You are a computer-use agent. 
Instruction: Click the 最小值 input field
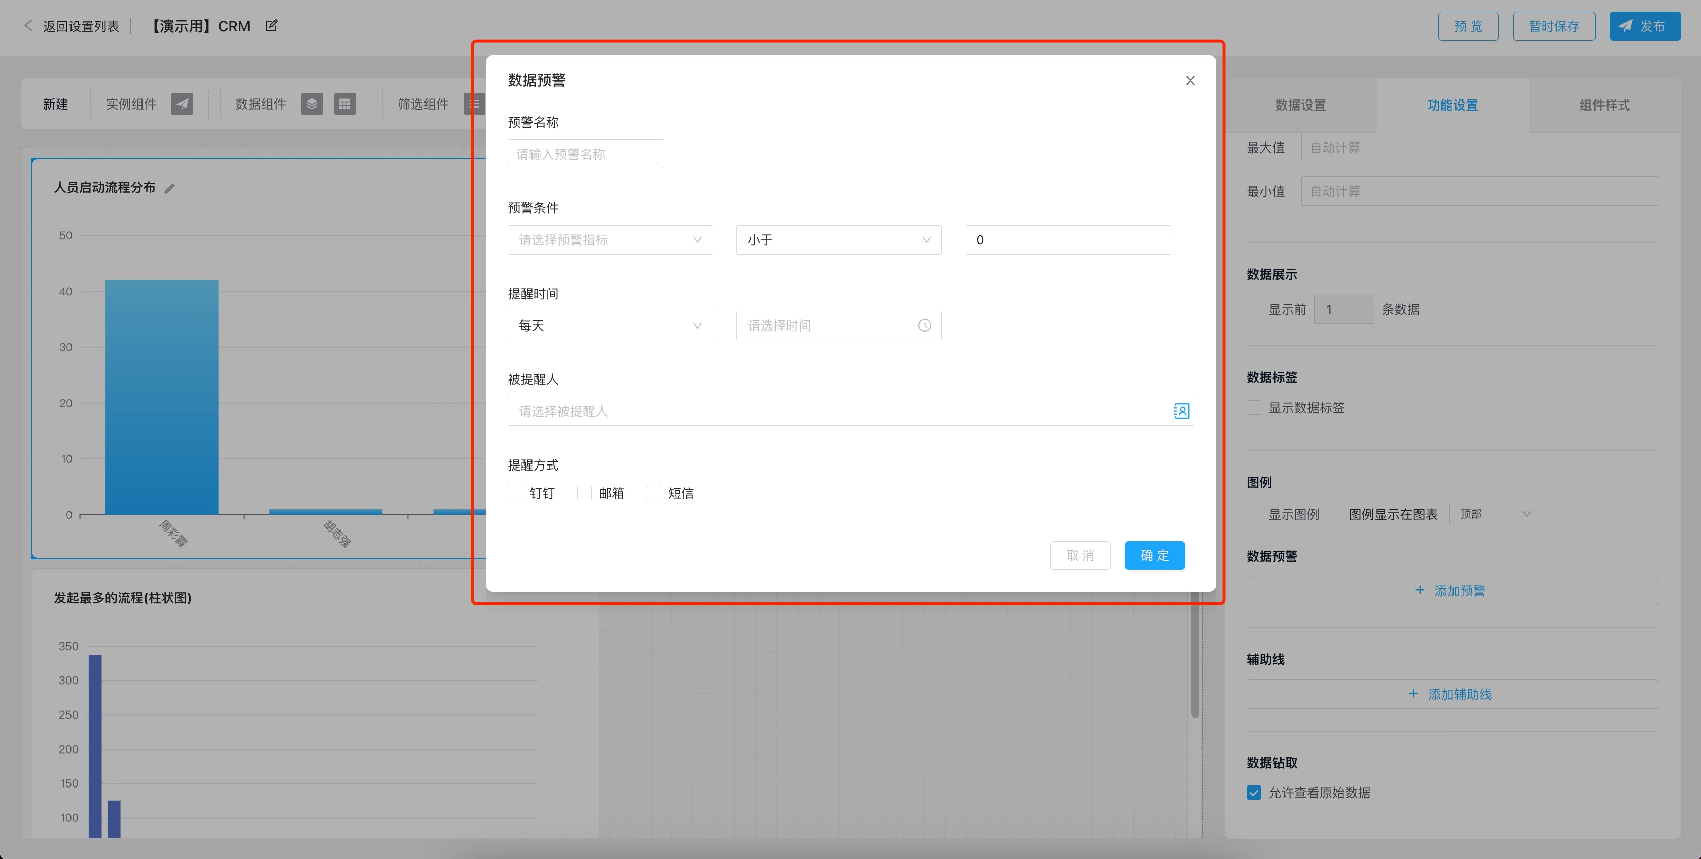pyautogui.click(x=1479, y=192)
